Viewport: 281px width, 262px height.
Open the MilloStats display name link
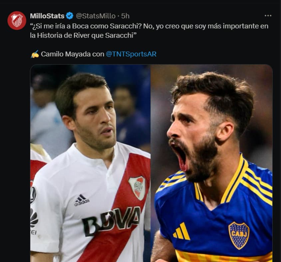(47, 16)
